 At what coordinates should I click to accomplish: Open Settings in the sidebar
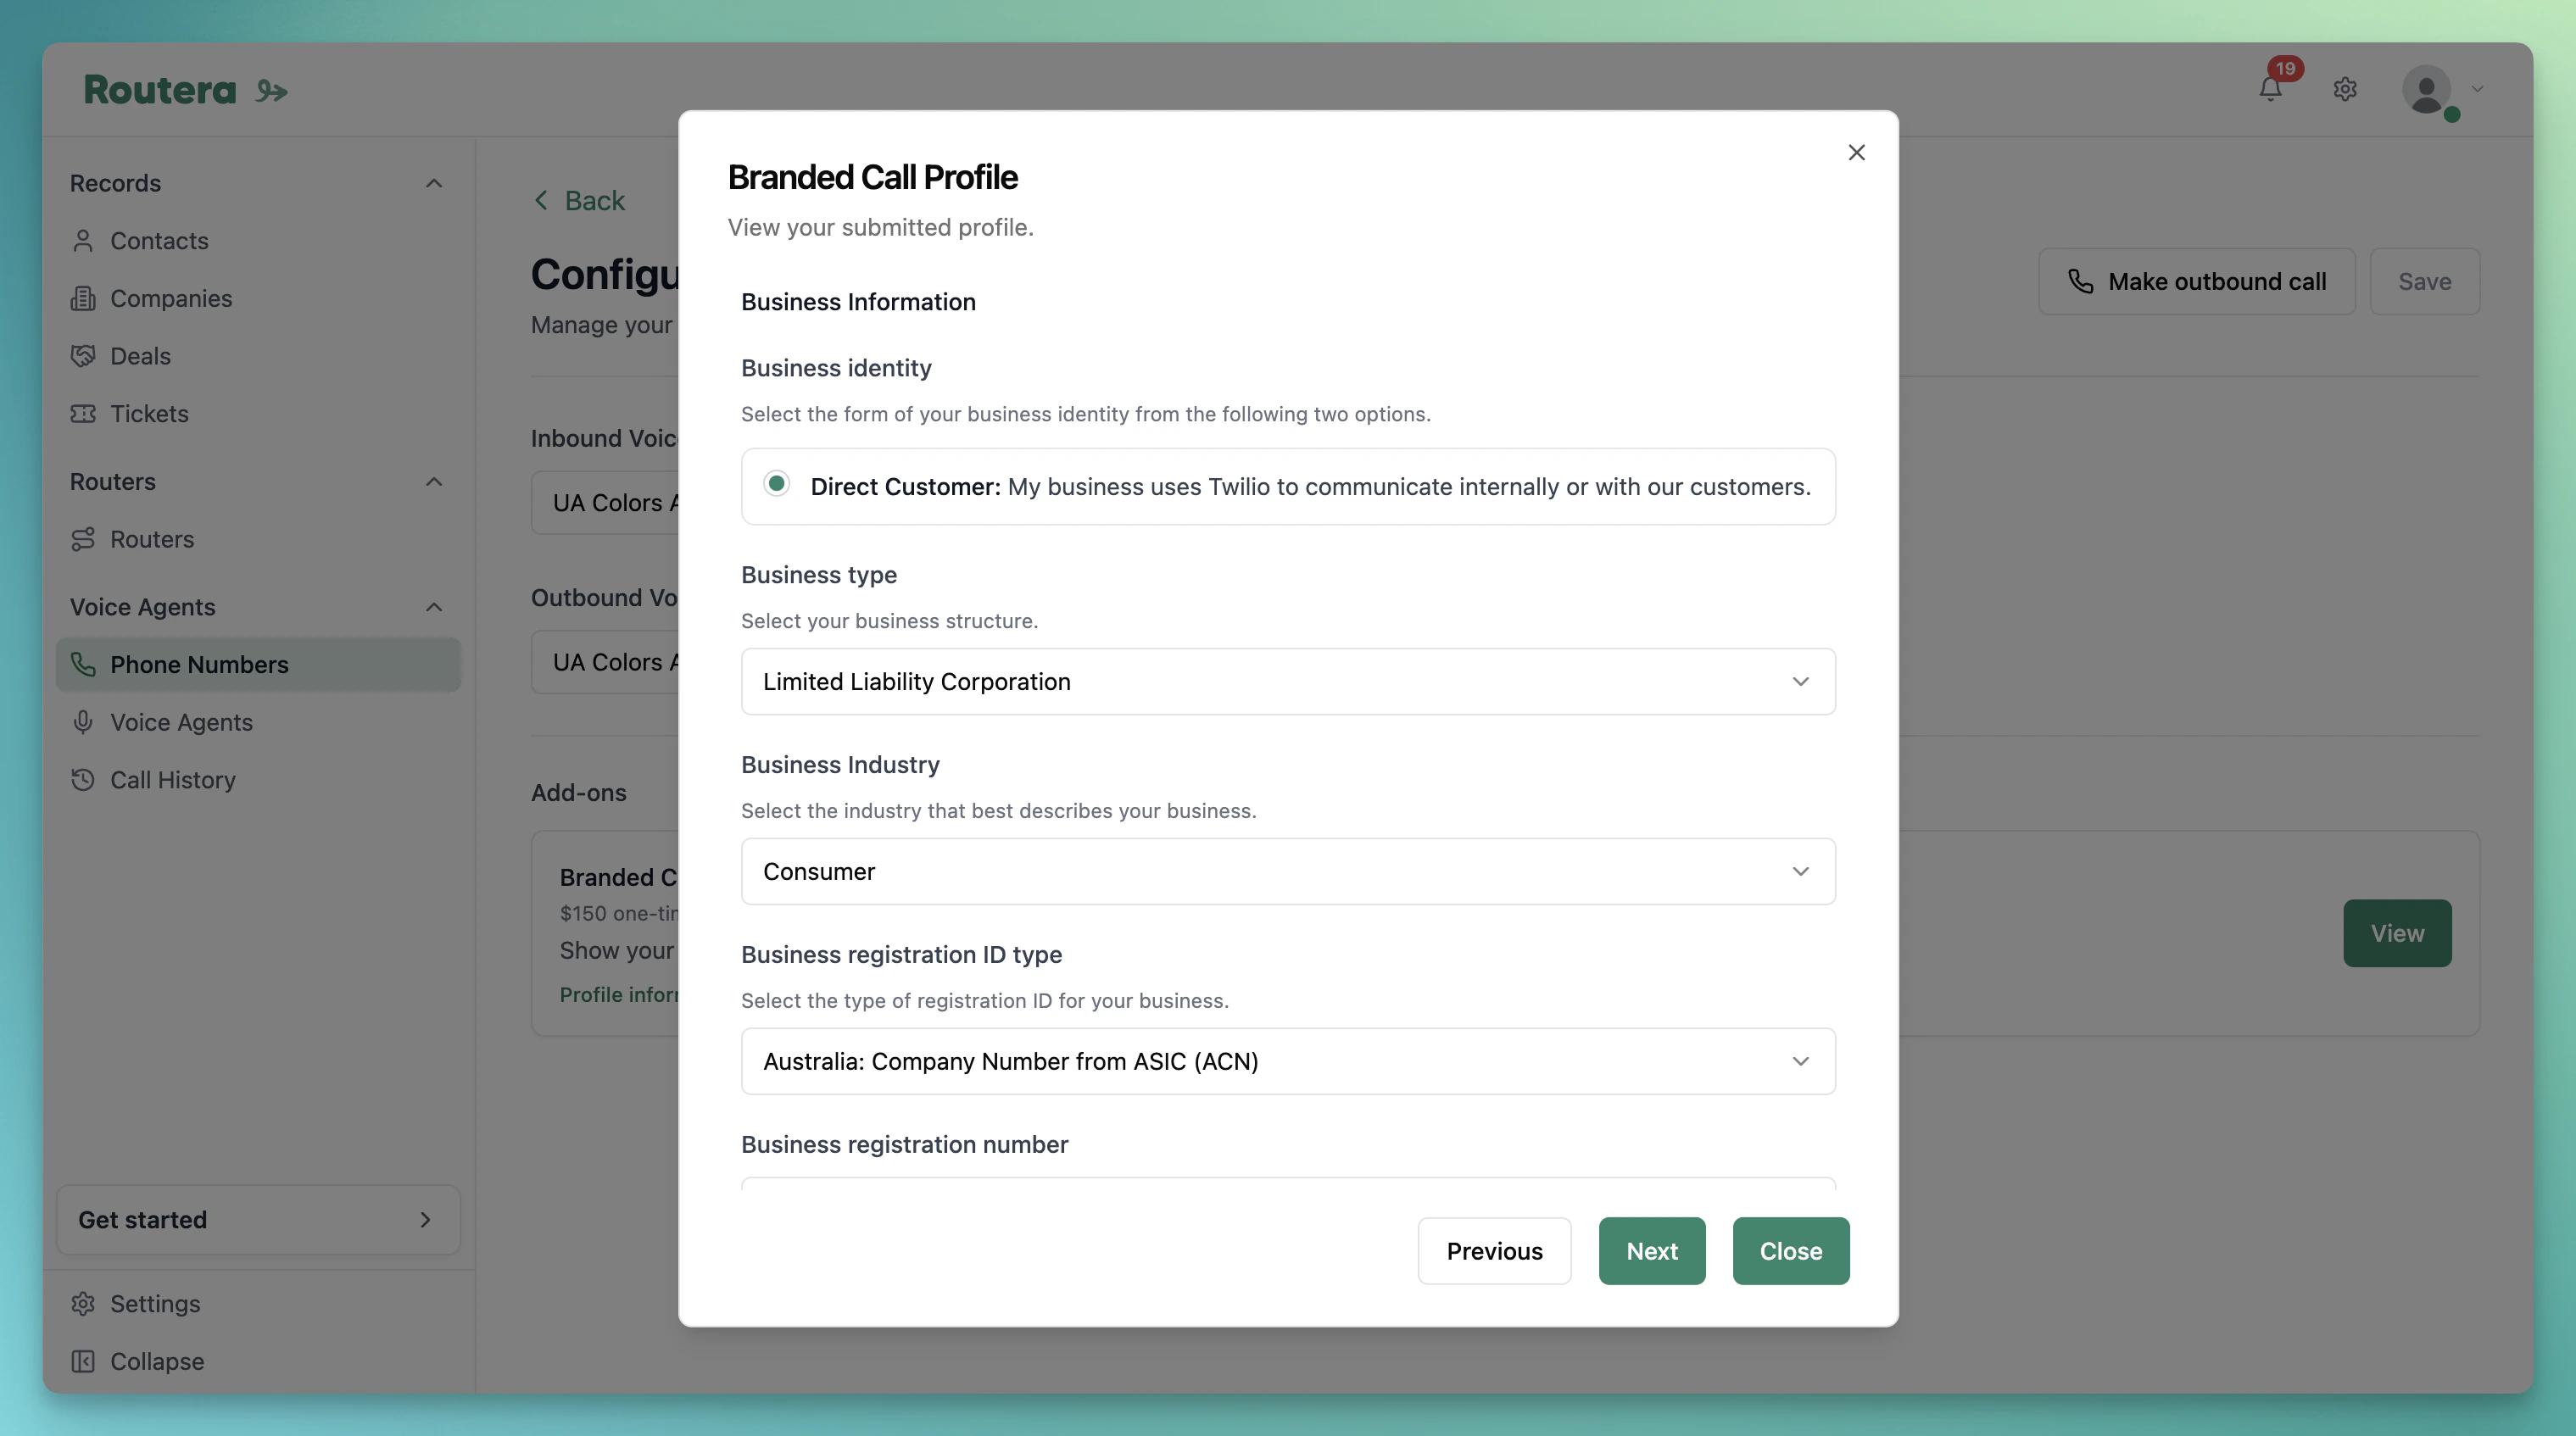[258, 1303]
